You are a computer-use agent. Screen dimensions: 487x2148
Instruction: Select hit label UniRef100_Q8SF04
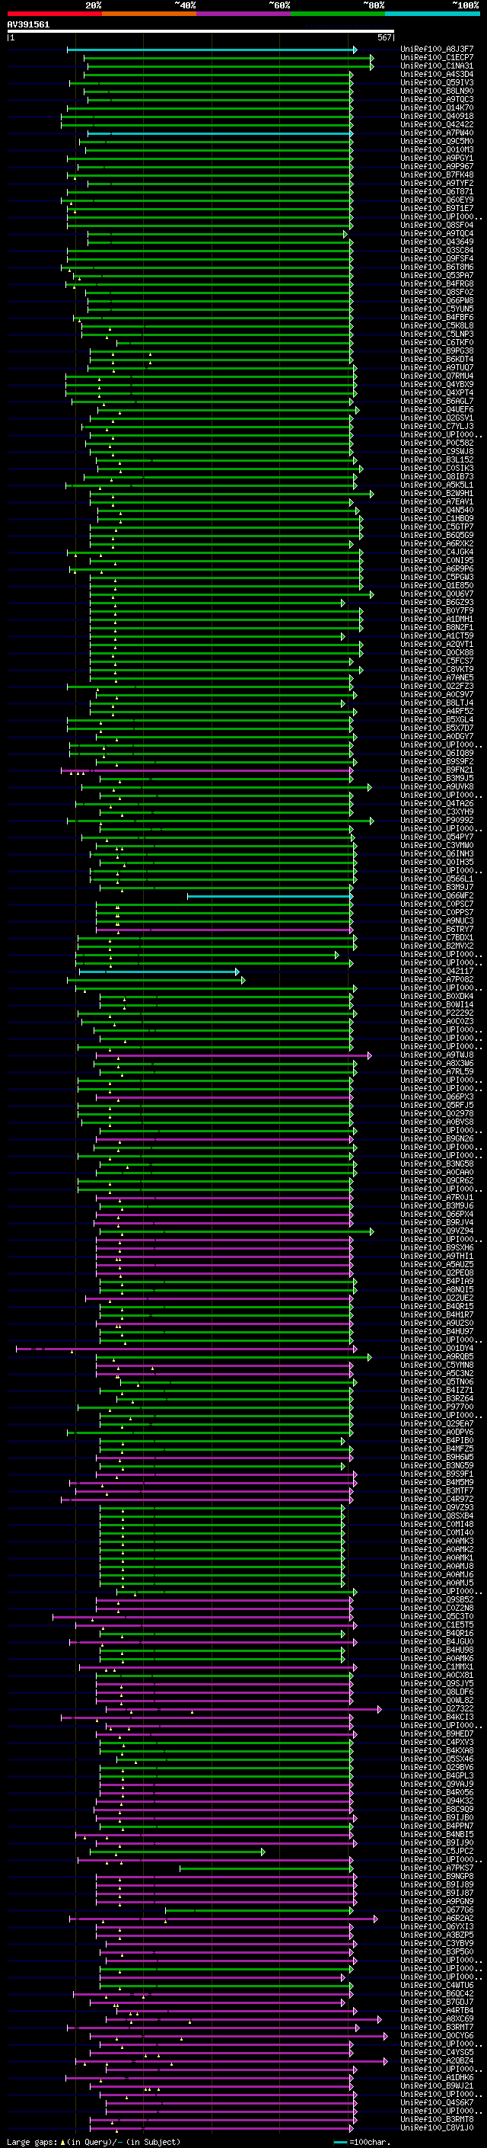(x=437, y=225)
